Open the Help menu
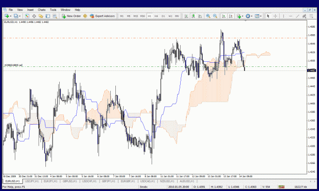The image size is (319, 191). pos(77,10)
